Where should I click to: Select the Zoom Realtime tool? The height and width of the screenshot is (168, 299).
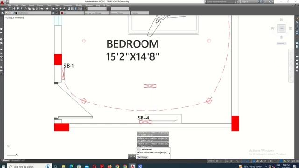pos(57,9)
